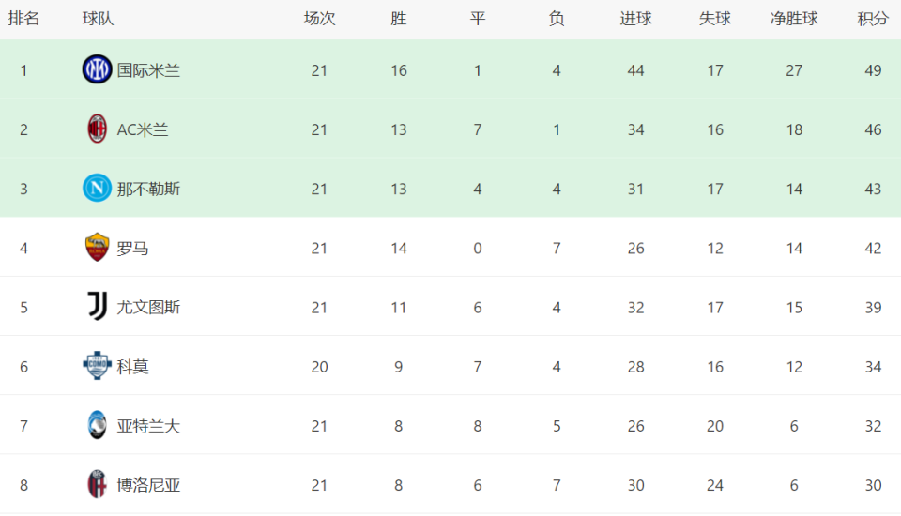Image resolution: width=901 pixels, height=516 pixels.
Task: Click the 胜 column header
Action: (x=399, y=19)
